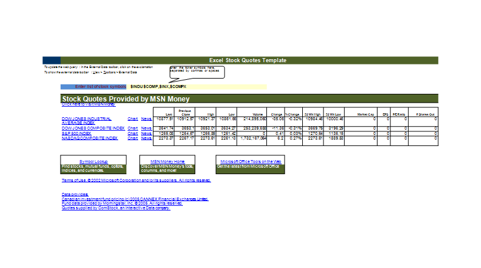
Task: Click the Data providers link
Action: [75, 194]
